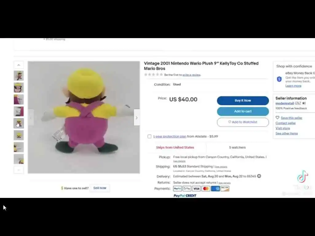Viewport: 315px width, 236px height.
Task: Click the Add to cart button
Action: 243,111
